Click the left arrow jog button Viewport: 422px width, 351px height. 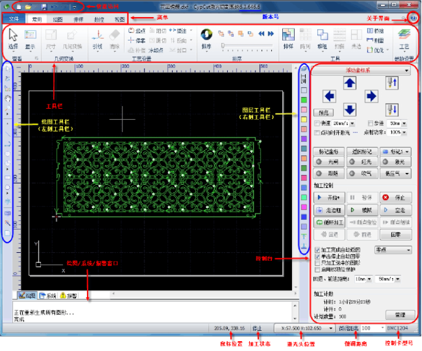click(329, 96)
